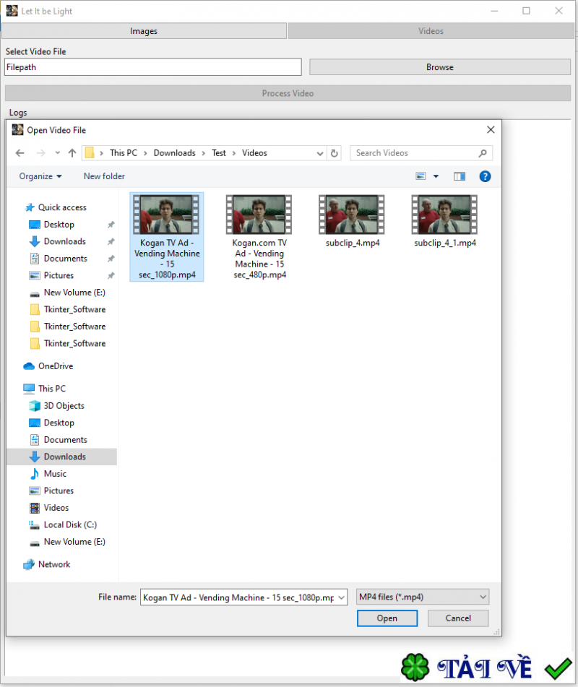Click the Filepath field in main window
Viewport: 578px width, 687px height.
[153, 67]
